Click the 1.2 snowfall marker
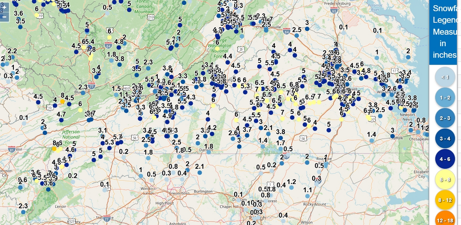The width and height of the screenshot is (461, 225). click(291, 187)
